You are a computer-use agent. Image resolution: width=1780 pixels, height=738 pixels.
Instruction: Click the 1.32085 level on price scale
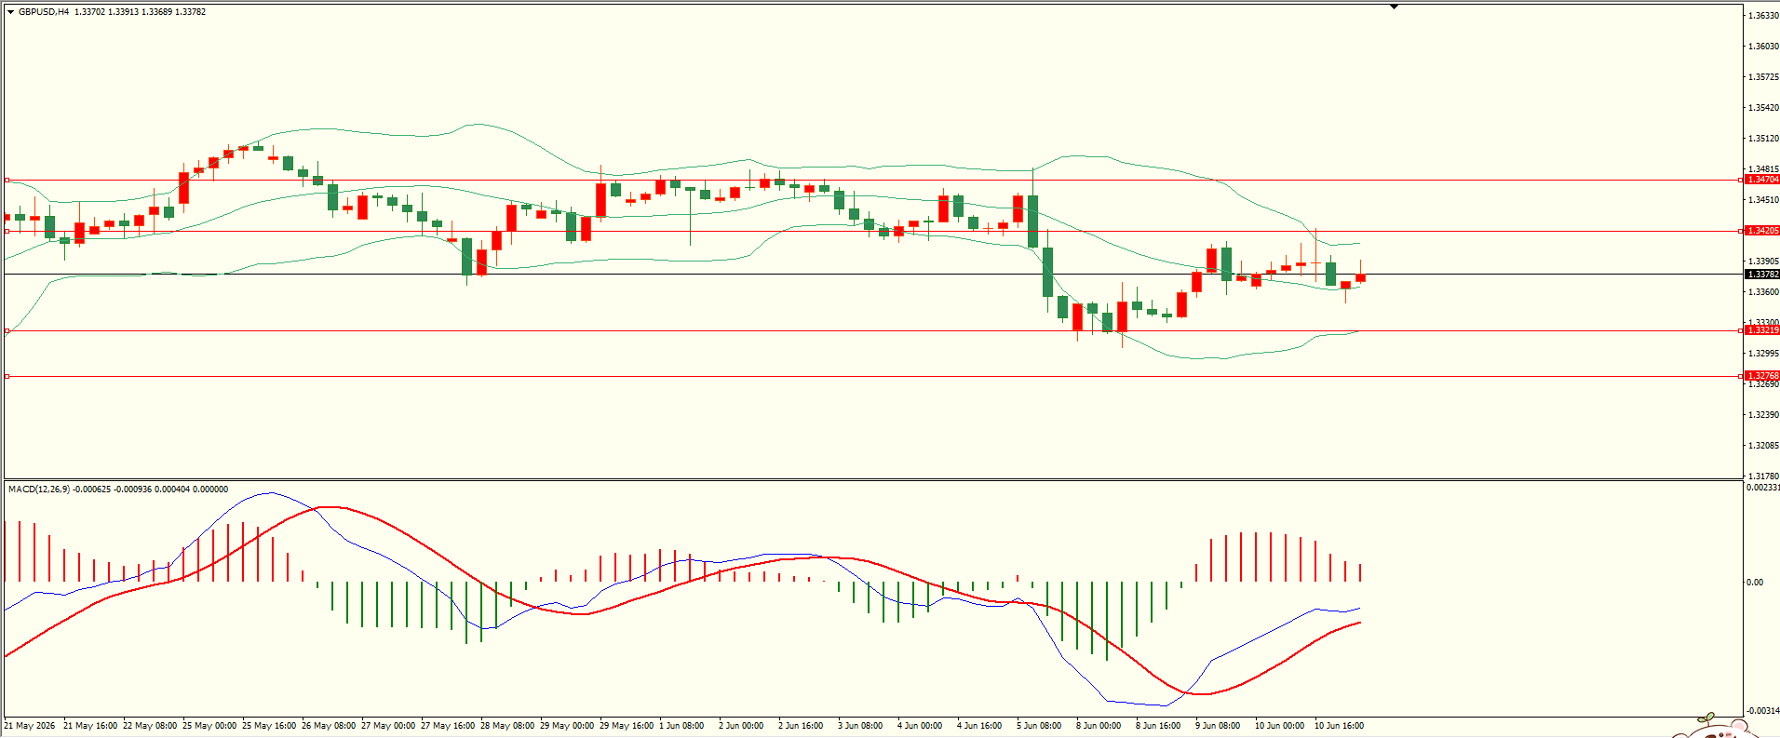pos(1763,446)
